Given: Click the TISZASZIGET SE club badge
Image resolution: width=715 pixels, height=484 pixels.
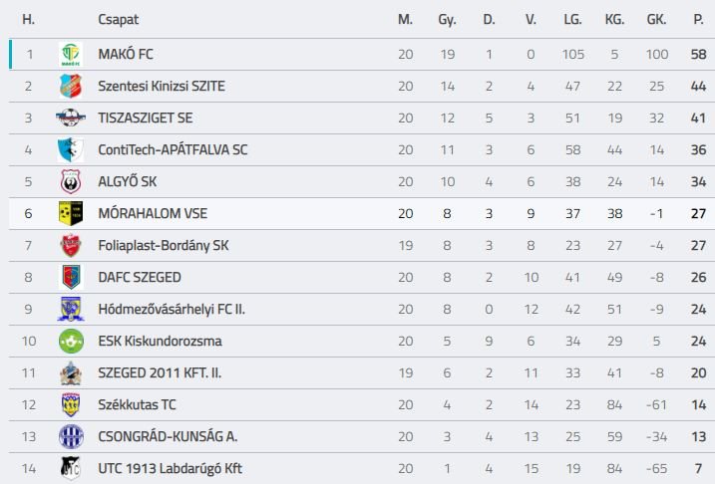Looking at the screenshot, I should pyautogui.click(x=70, y=119).
